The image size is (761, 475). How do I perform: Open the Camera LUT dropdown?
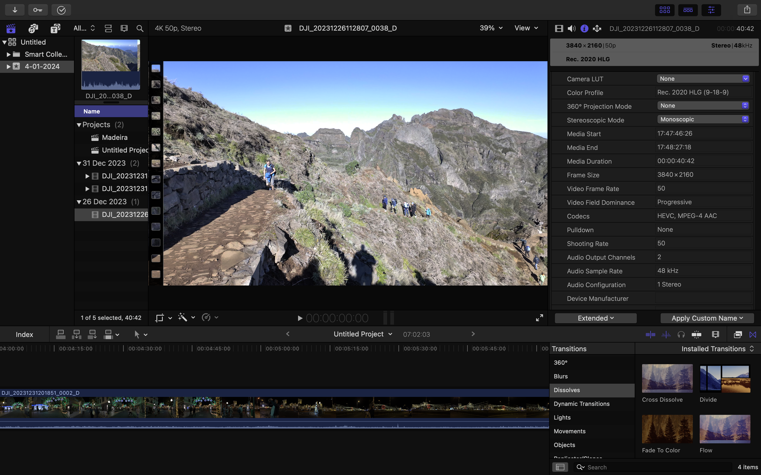click(703, 79)
